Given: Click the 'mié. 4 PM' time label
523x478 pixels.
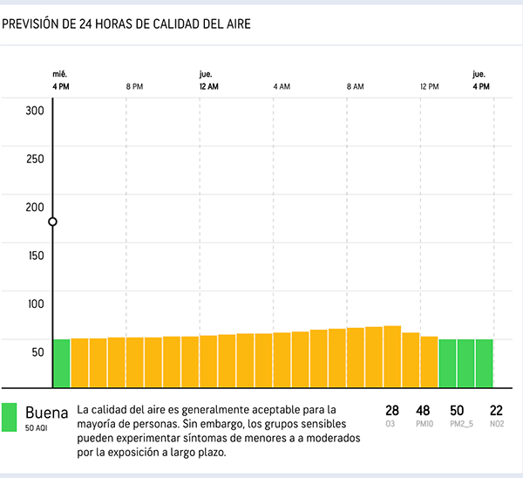Looking at the screenshot, I should (x=59, y=81).
